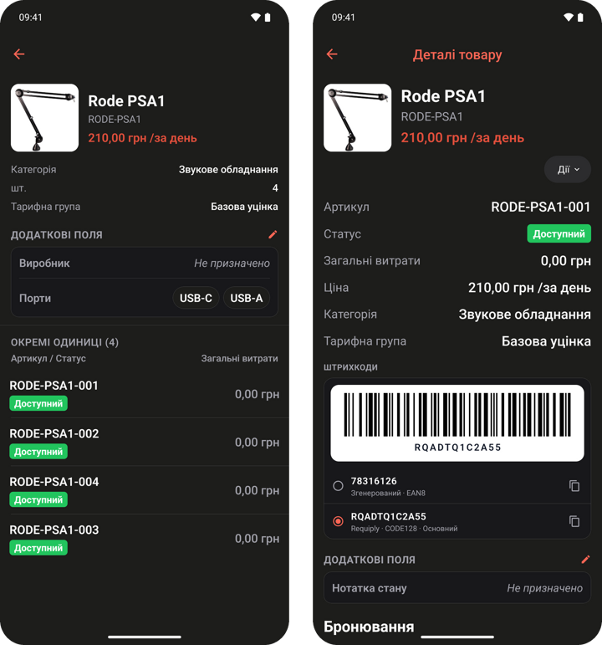The image size is (602, 645).
Task: Open Rode PSA1 product image on left screen
Action: click(45, 118)
